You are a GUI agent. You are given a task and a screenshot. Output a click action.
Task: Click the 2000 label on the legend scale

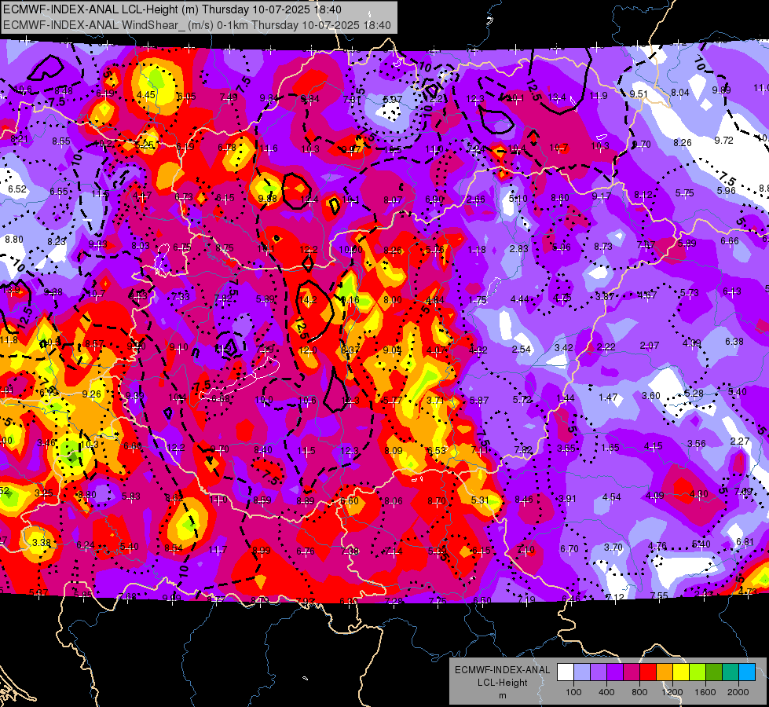point(738,692)
